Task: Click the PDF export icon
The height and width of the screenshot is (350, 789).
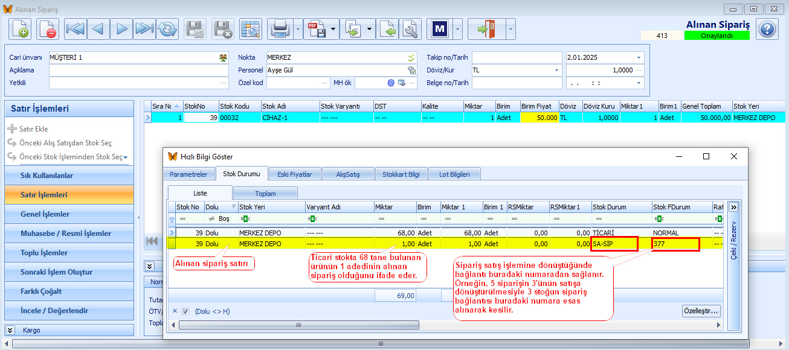Action: 316,29
